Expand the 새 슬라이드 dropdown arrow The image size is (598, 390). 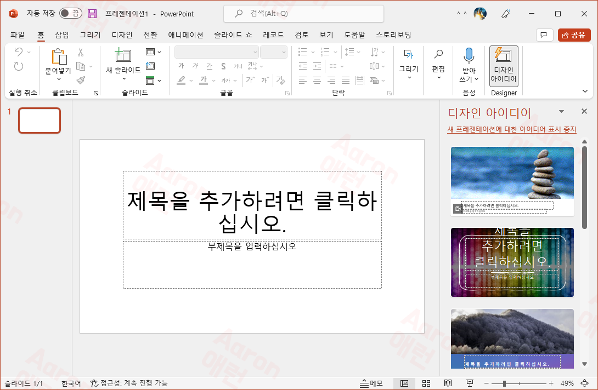click(124, 79)
